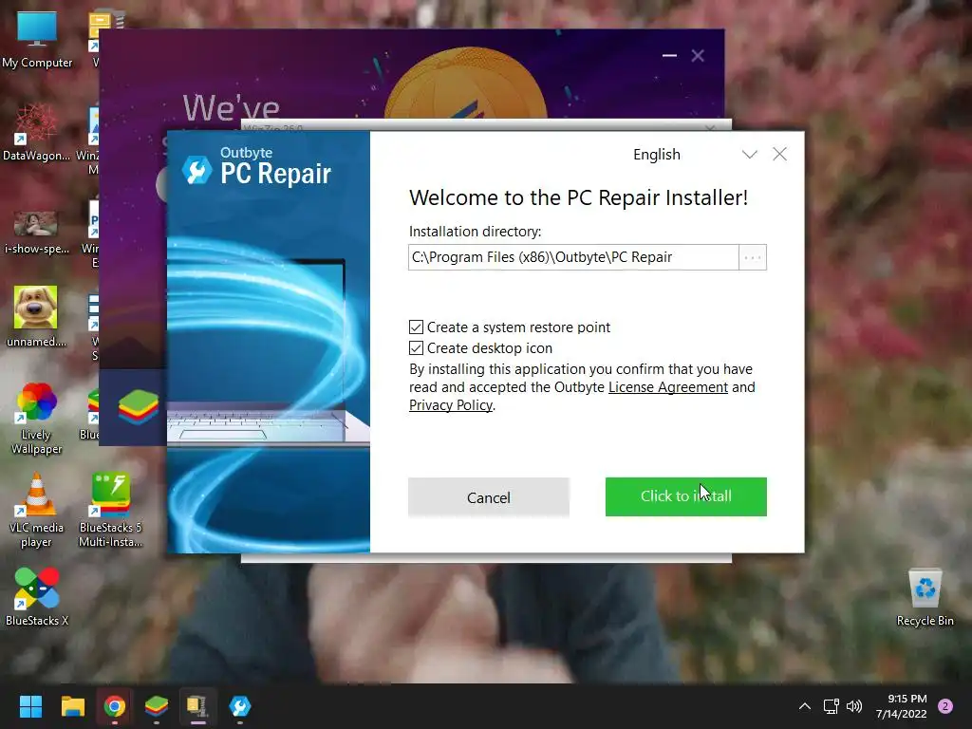Open Google Chrome from taskbar

(x=115, y=706)
